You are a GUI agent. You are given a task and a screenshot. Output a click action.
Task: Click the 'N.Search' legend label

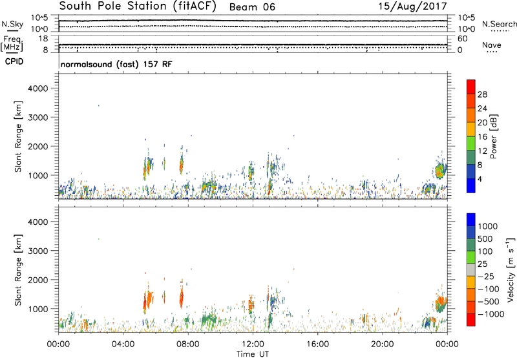(x=500, y=24)
